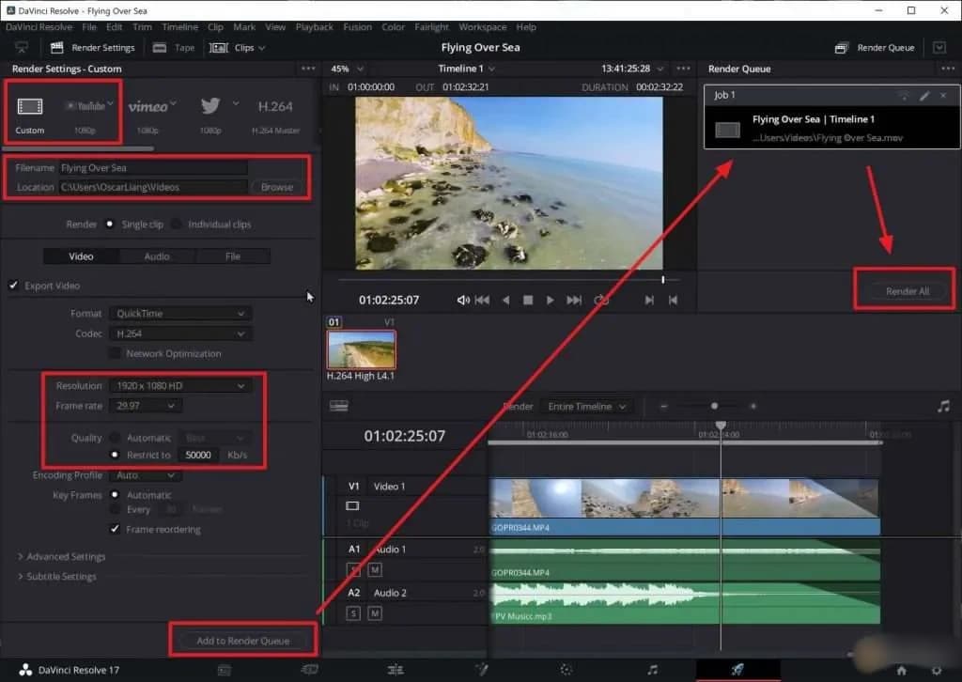
Task: Select Automatic key frames option
Action: coord(115,494)
